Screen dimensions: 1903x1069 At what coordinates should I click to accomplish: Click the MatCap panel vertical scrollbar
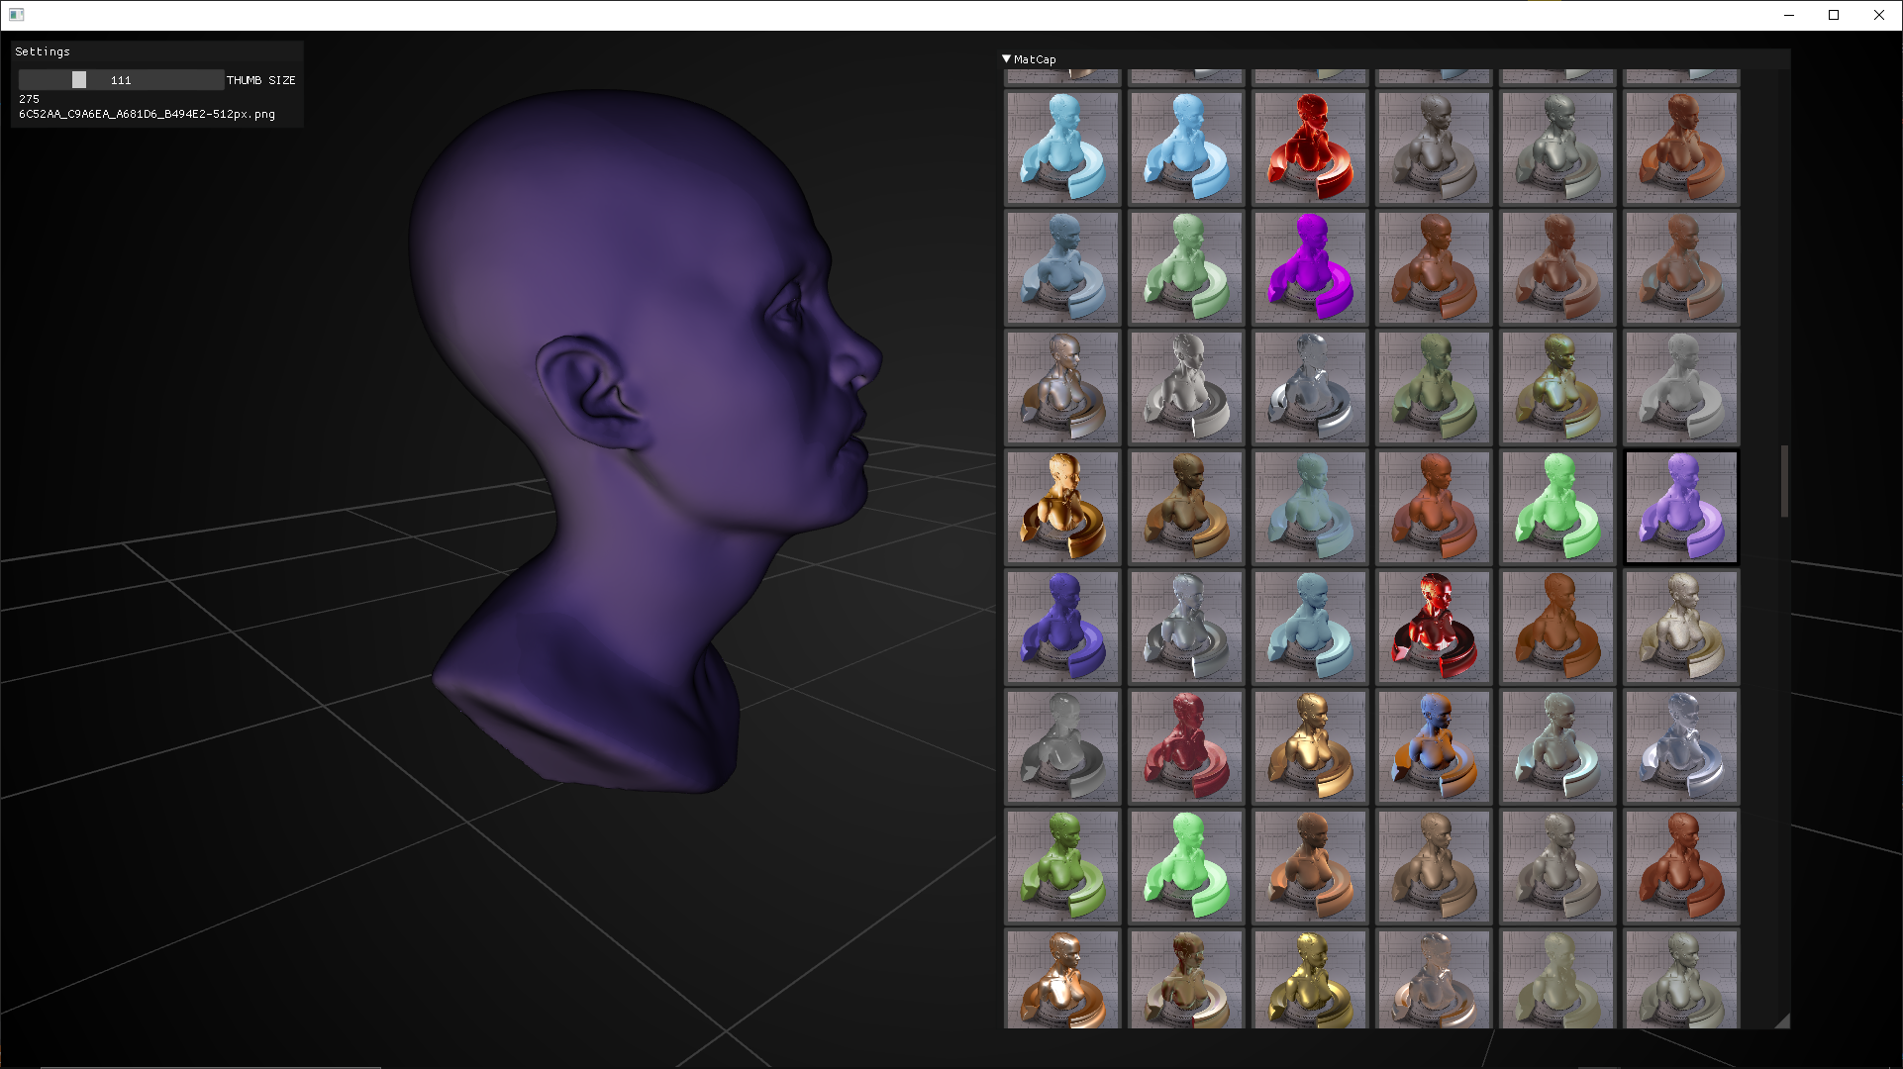[x=1784, y=481]
